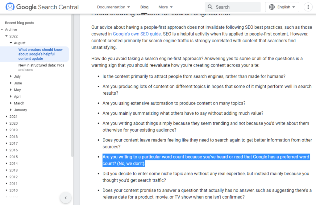Click the bullet about extensive automation

click(174, 103)
